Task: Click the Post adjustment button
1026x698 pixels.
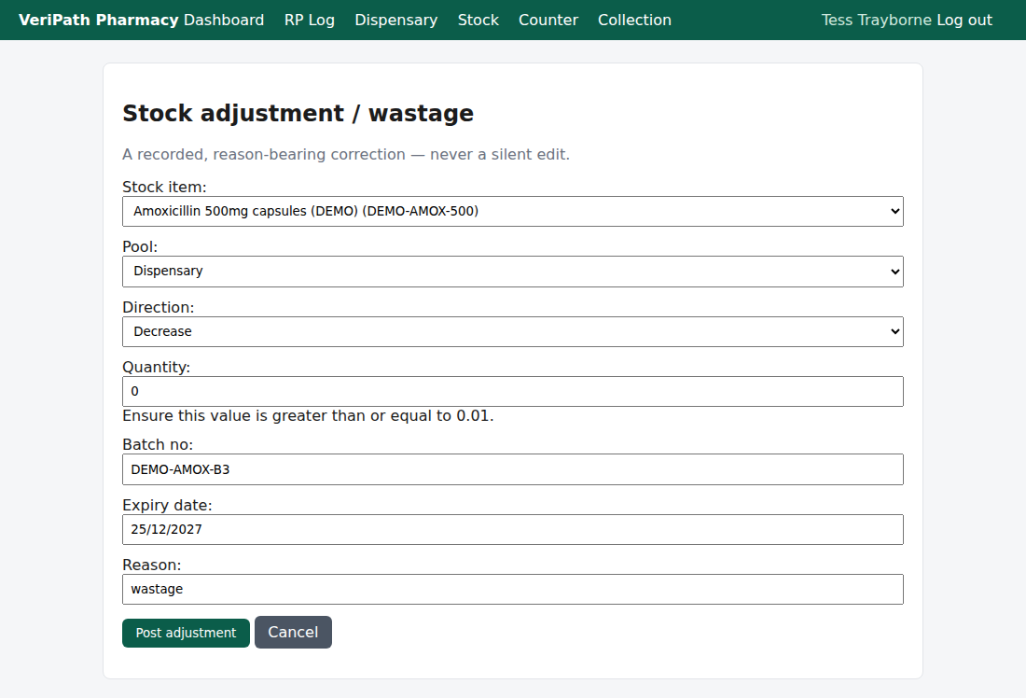Action: (186, 633)
